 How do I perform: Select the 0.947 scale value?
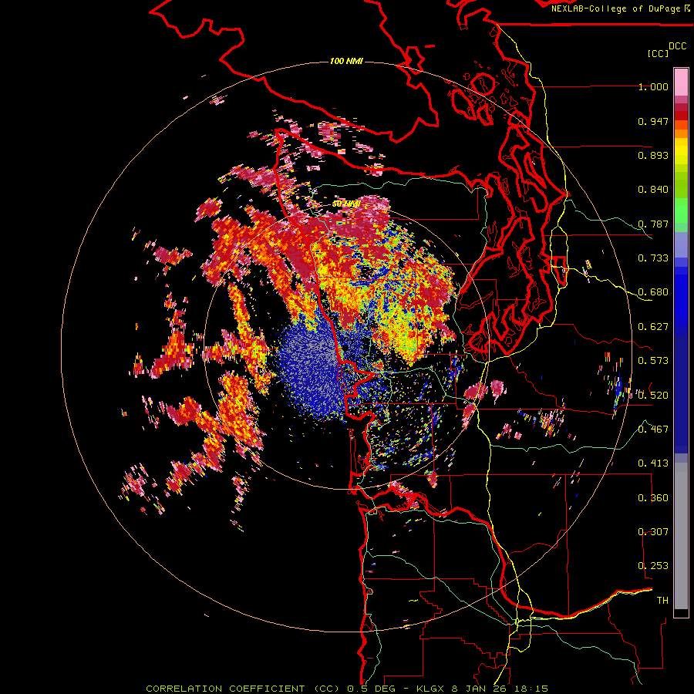click(653, 121)
